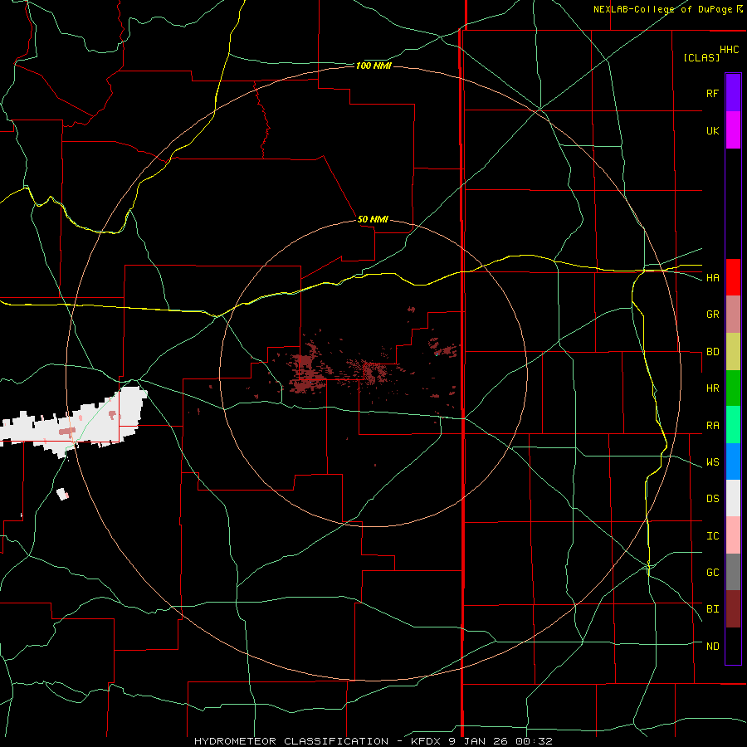Click the RA rain legend swatch
The image size is (747, 747).
pos(733,425)
